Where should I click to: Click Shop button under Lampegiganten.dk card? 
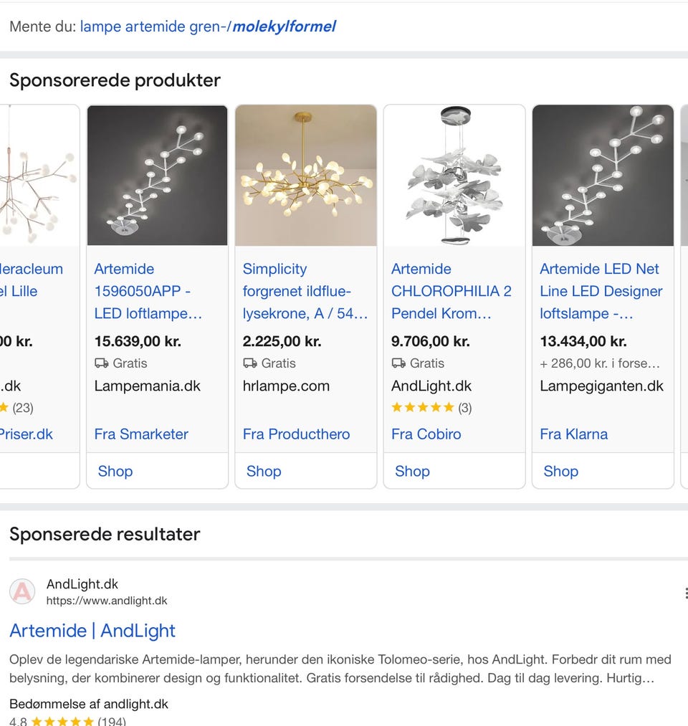(560, 471)
